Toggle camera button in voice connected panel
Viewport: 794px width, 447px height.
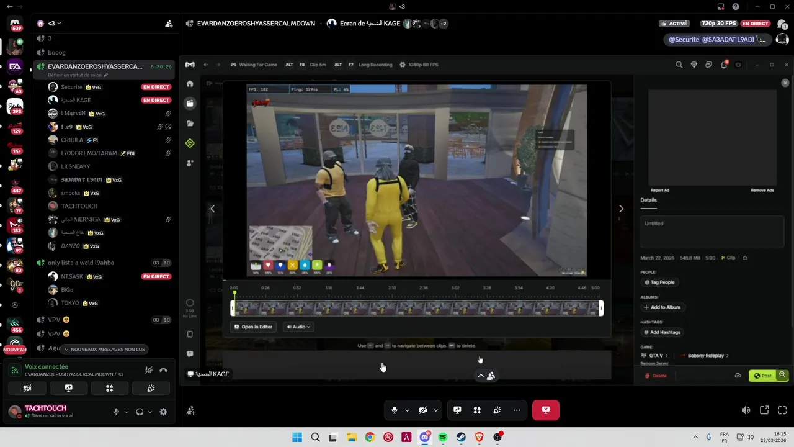click(27, 388)
